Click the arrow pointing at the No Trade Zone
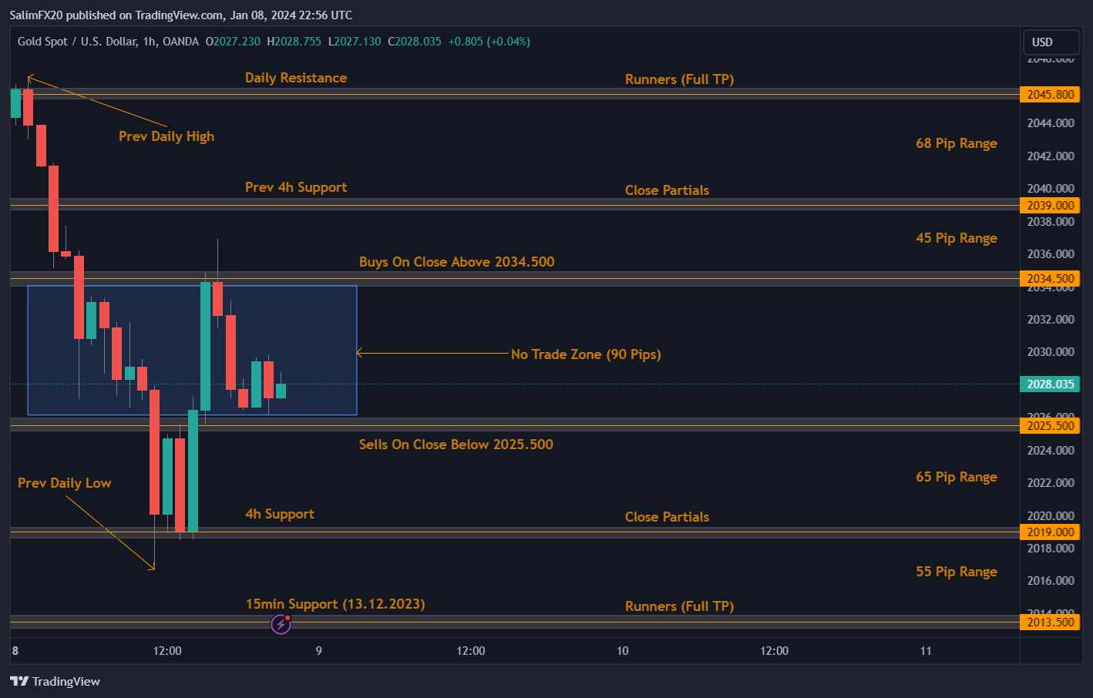 432,353
